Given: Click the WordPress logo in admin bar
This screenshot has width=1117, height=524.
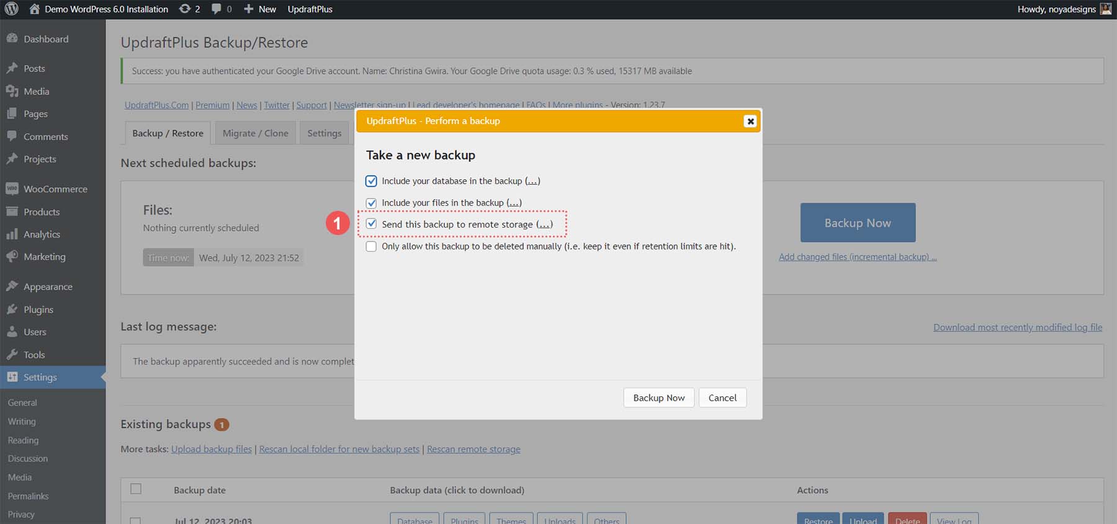Looking at the screenshot, I should (x=11, y=9).
